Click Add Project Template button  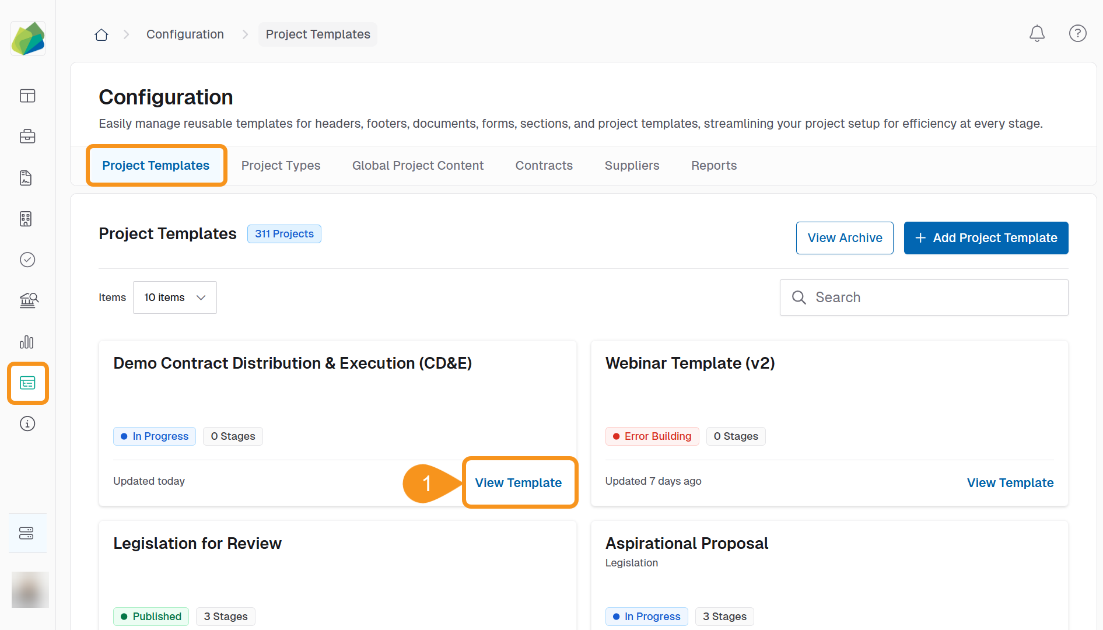click(986, 238)
